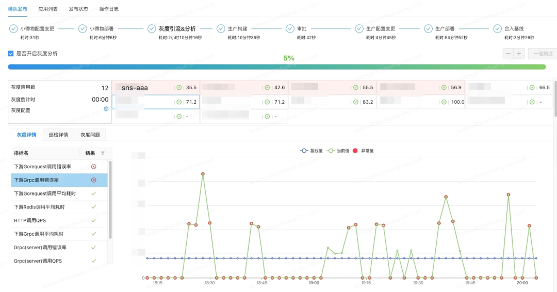This screenshot has height=292, width=557.
Task: Click the 灰度配置 settings gear icon
Action: click(x=106, y=109)
